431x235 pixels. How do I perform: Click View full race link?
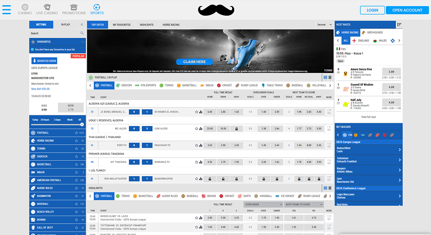pyautogui.click(x=368, y=117)
